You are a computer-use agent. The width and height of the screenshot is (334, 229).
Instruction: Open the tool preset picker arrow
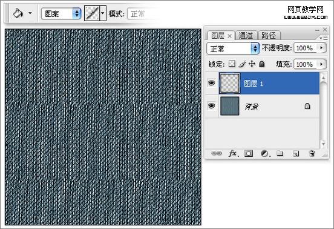coord(30,13)
